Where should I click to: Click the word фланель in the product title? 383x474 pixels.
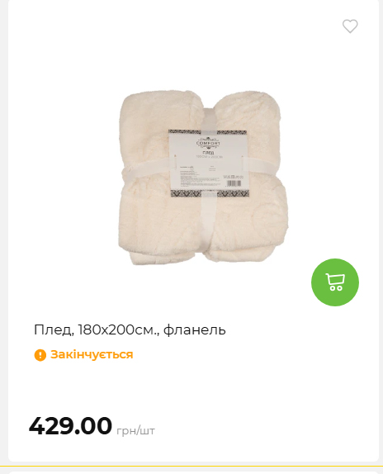(x=195, y=329)
